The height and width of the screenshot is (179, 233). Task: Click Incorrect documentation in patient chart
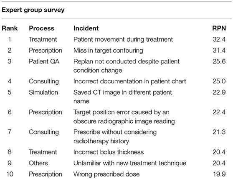(129, 81)
